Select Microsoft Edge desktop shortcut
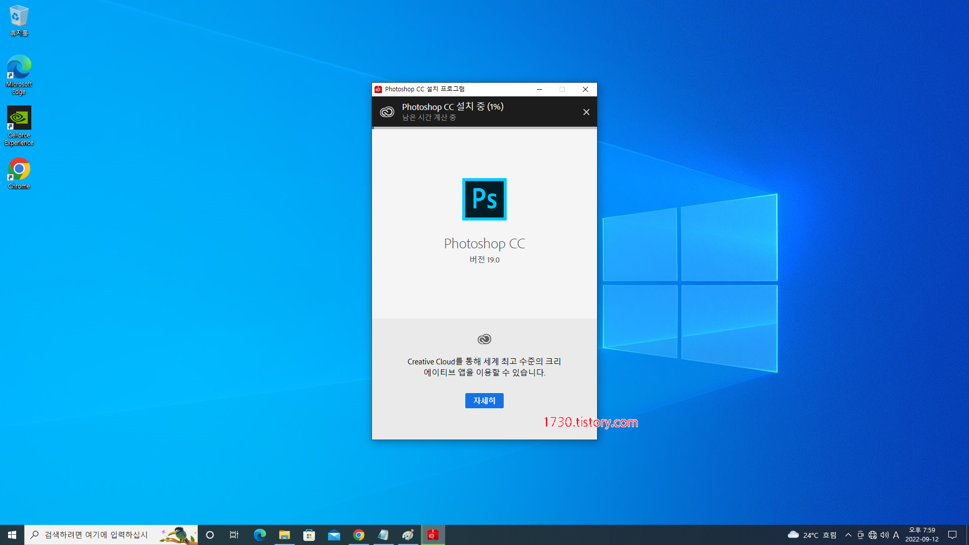 [x=19, y=74]
